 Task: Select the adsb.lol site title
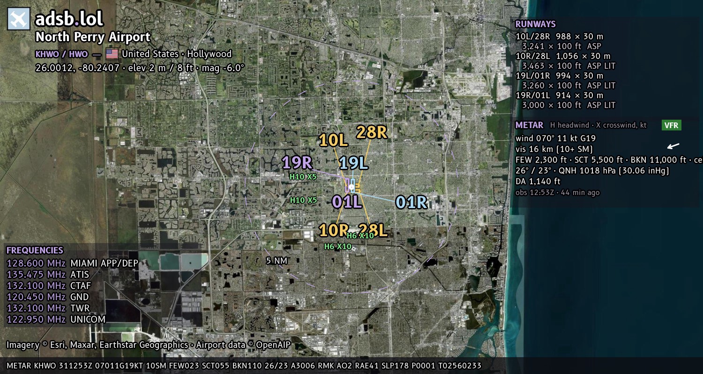(69, 19)
